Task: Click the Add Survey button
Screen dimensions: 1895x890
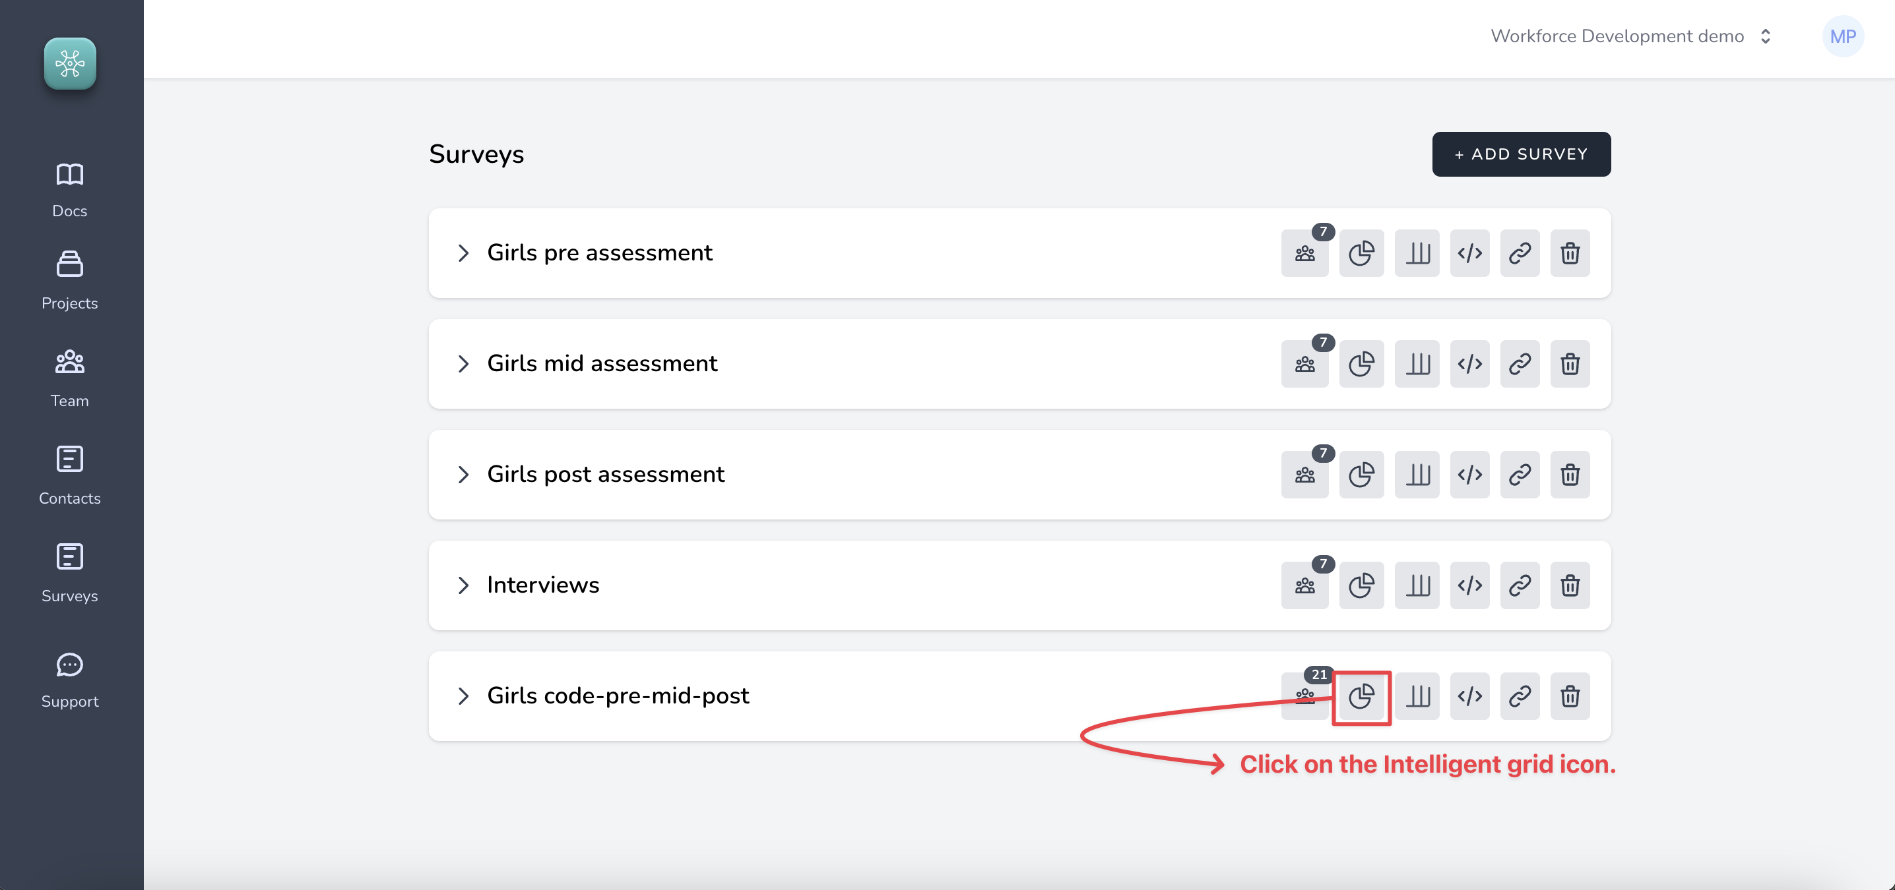Action: pyautogui.click(x=1521, y=154)
